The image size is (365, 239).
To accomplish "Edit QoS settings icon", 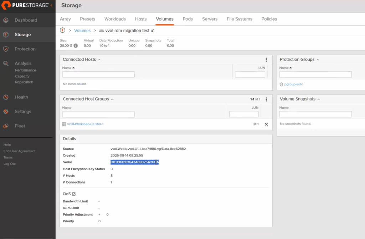I will pos(74,194).
